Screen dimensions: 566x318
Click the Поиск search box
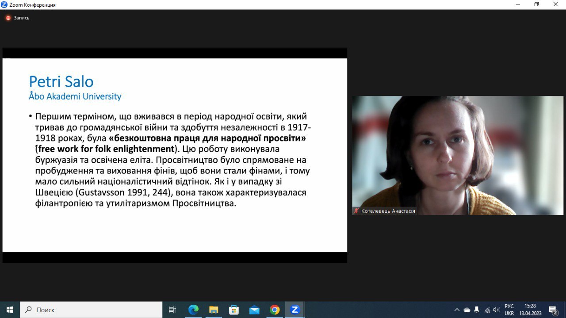(x=92, y=310)
